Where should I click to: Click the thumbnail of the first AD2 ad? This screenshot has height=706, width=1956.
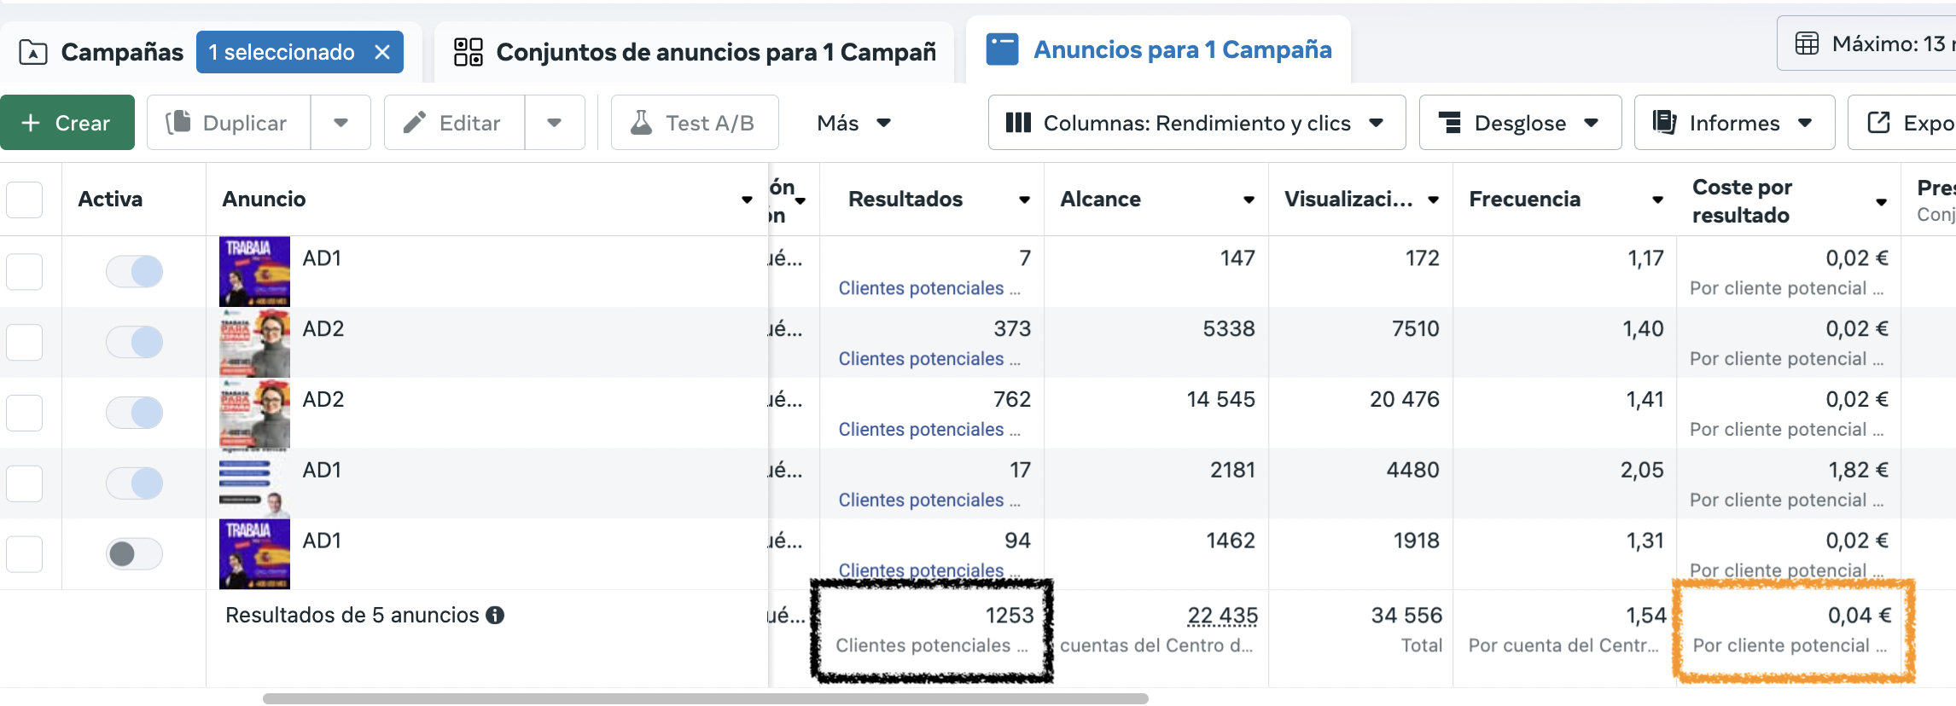(254, 343)
